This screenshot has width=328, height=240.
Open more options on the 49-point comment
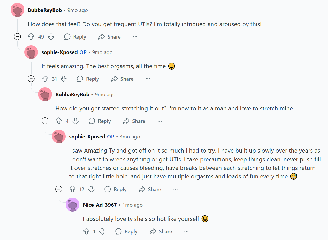pos(135,37)
